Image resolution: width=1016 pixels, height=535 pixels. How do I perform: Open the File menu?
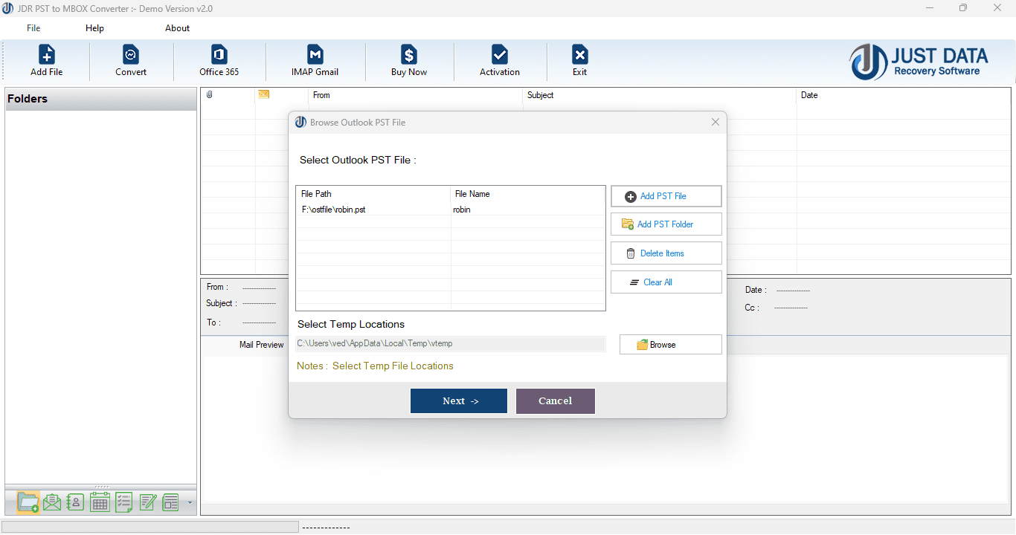tap(33, 27)
